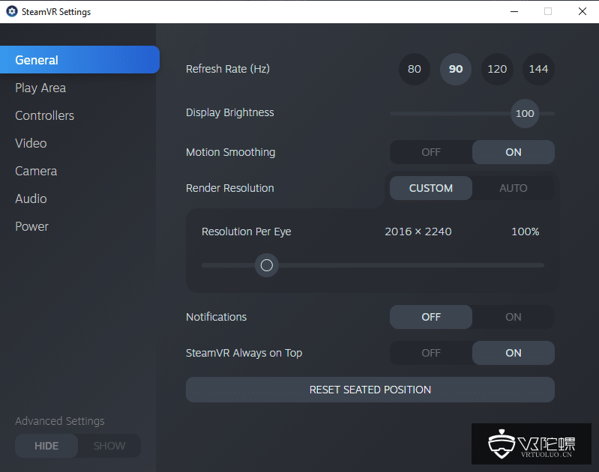The width and height of the screenshot is (599, 472).
Task: Open the Controllers settings tab
Action: (45, 115)
